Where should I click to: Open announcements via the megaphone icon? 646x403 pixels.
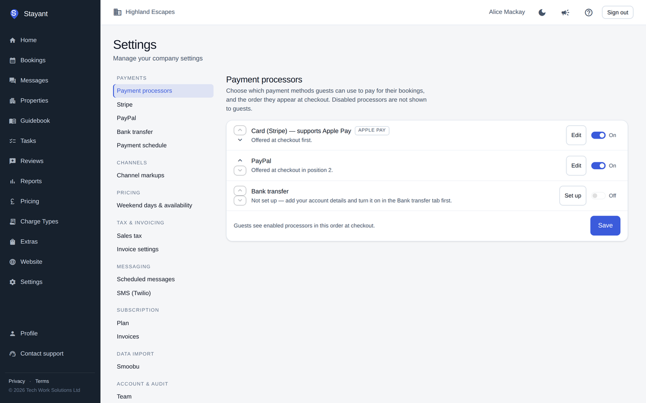click(x=565, y=12)
